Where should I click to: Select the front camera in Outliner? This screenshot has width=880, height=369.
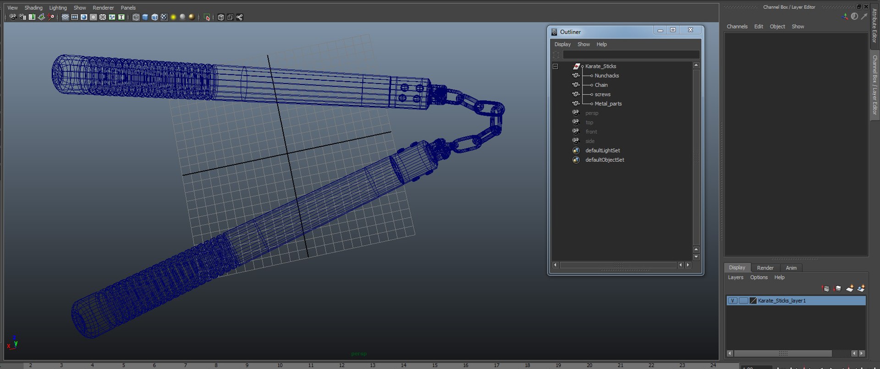point(591,132)
